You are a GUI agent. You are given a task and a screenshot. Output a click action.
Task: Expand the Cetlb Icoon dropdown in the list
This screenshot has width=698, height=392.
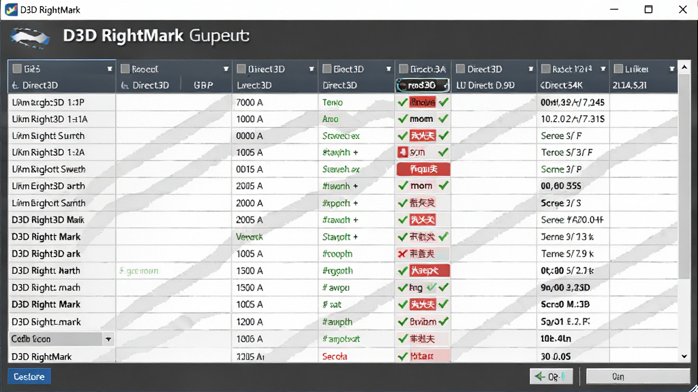(108, 339)
